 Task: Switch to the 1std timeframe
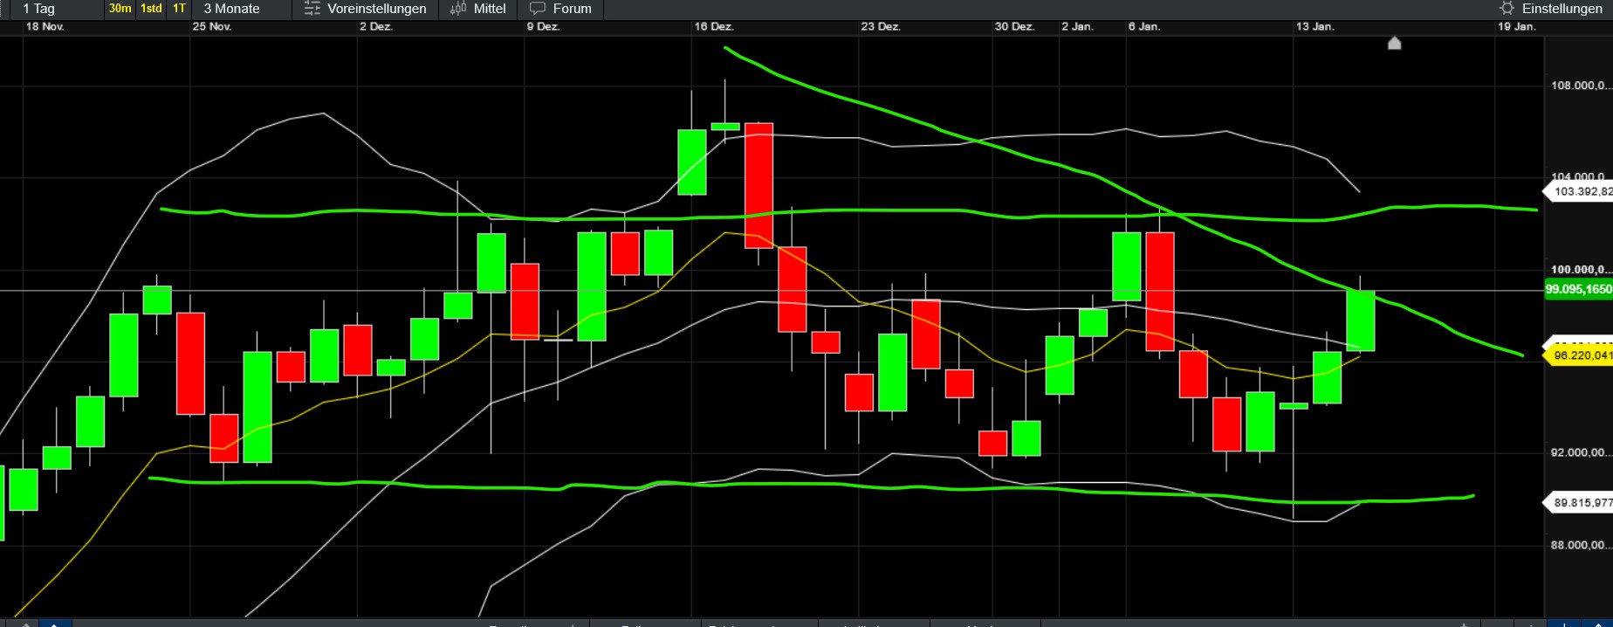[x=151, y=9]
